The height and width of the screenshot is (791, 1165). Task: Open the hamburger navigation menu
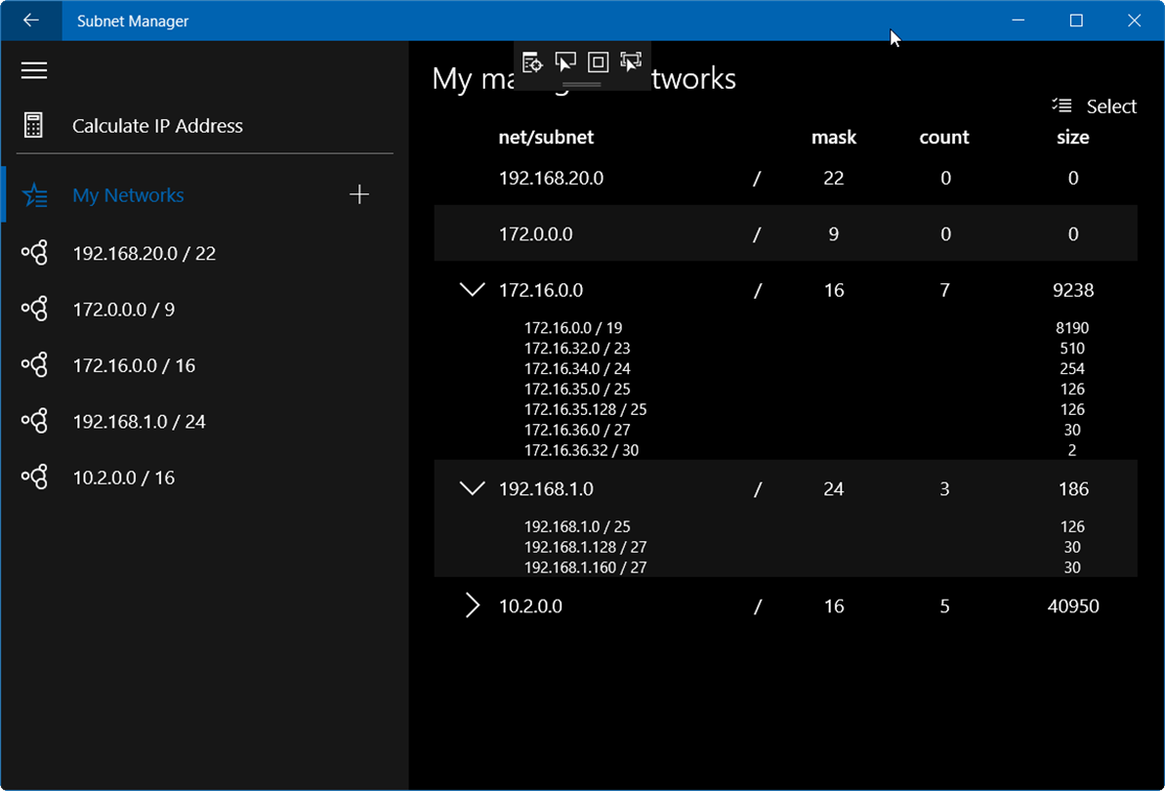(x=34, y=71)
